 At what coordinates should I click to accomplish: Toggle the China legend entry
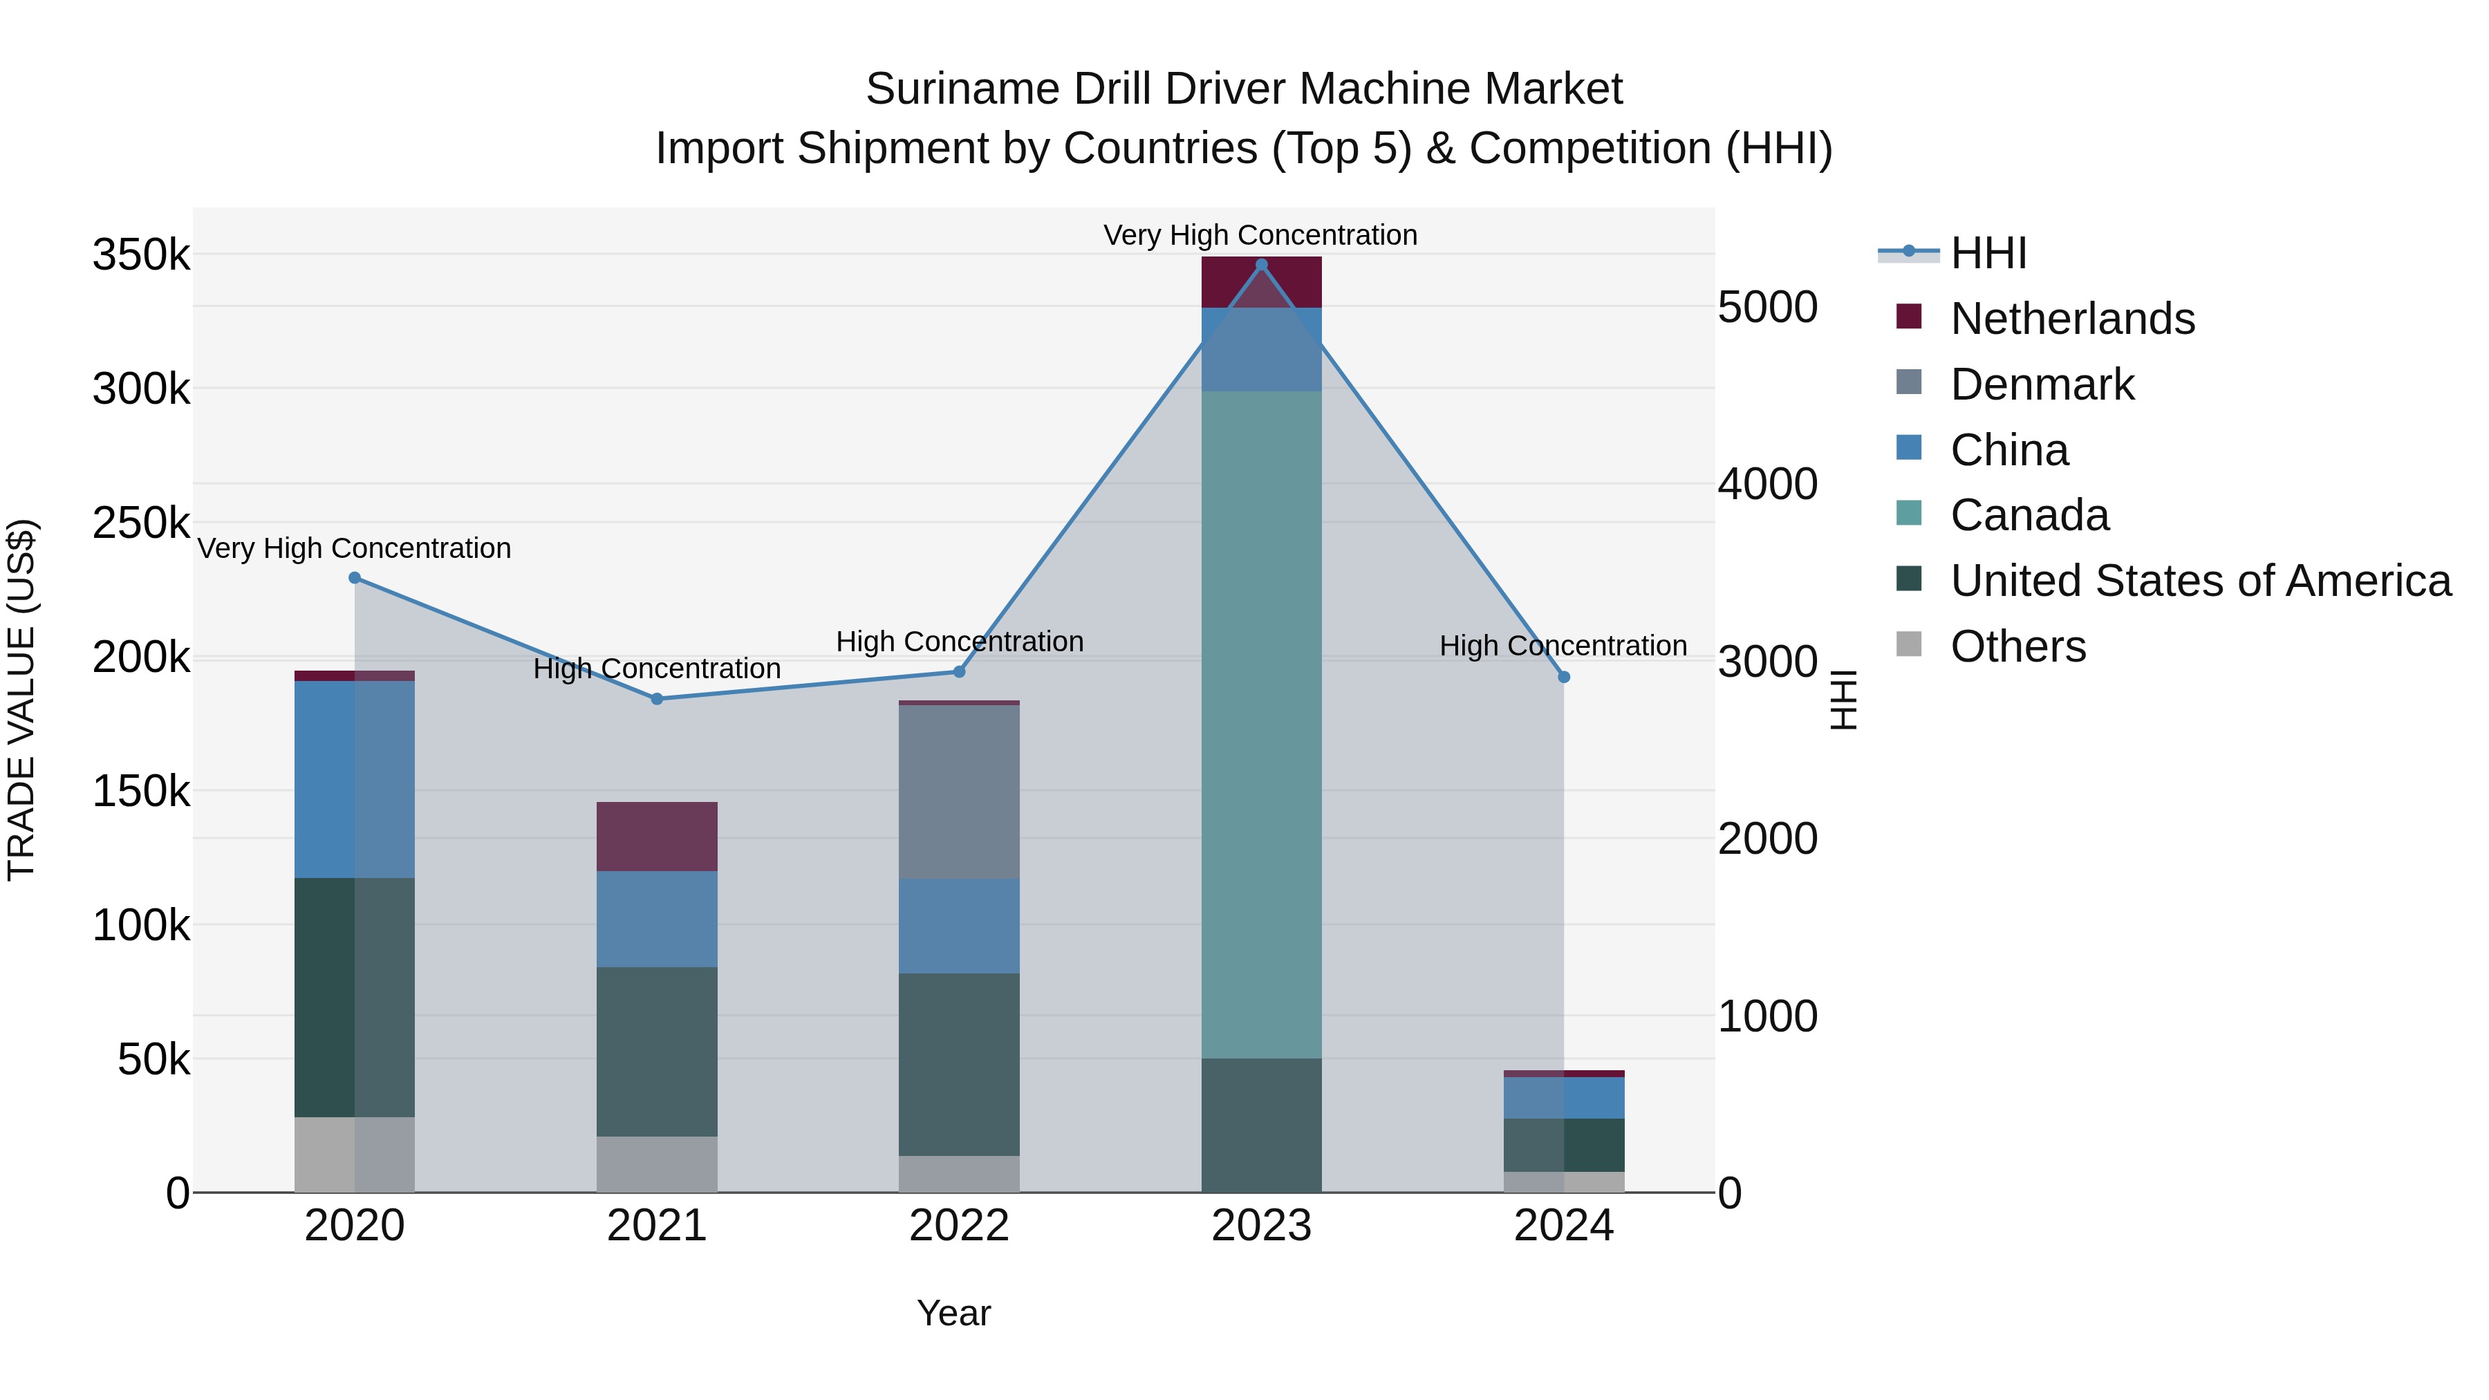[1982, 449]
